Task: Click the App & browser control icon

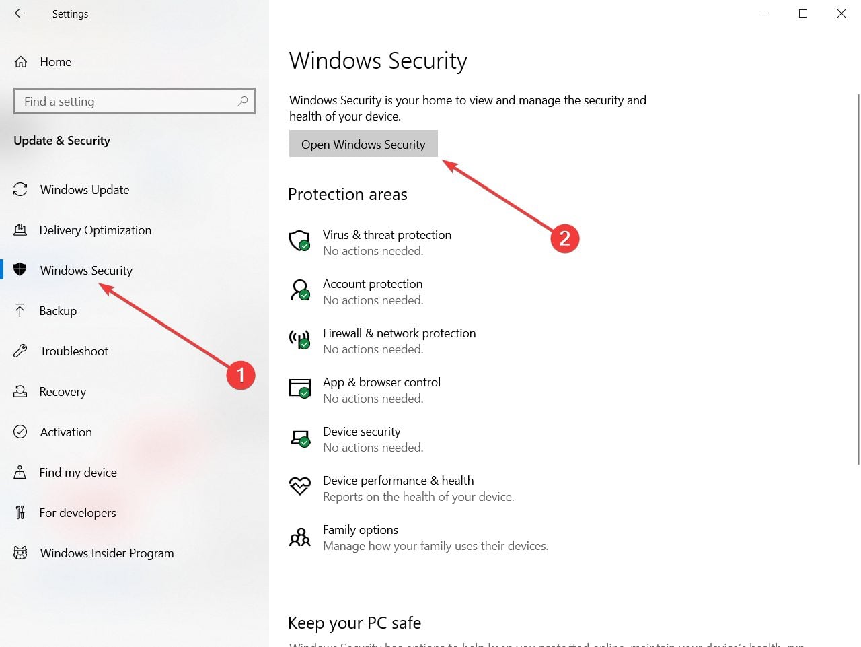Action: (x=299, y=388)
